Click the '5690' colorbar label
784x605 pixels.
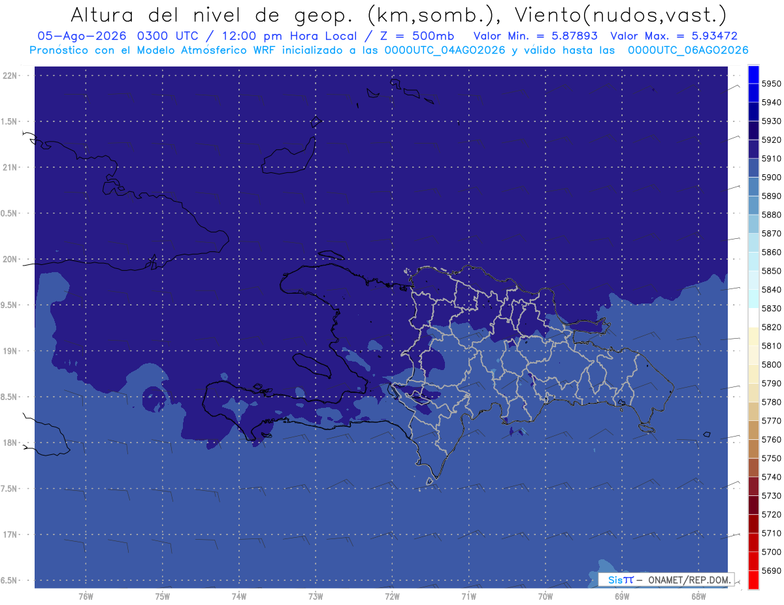(772, 570)
